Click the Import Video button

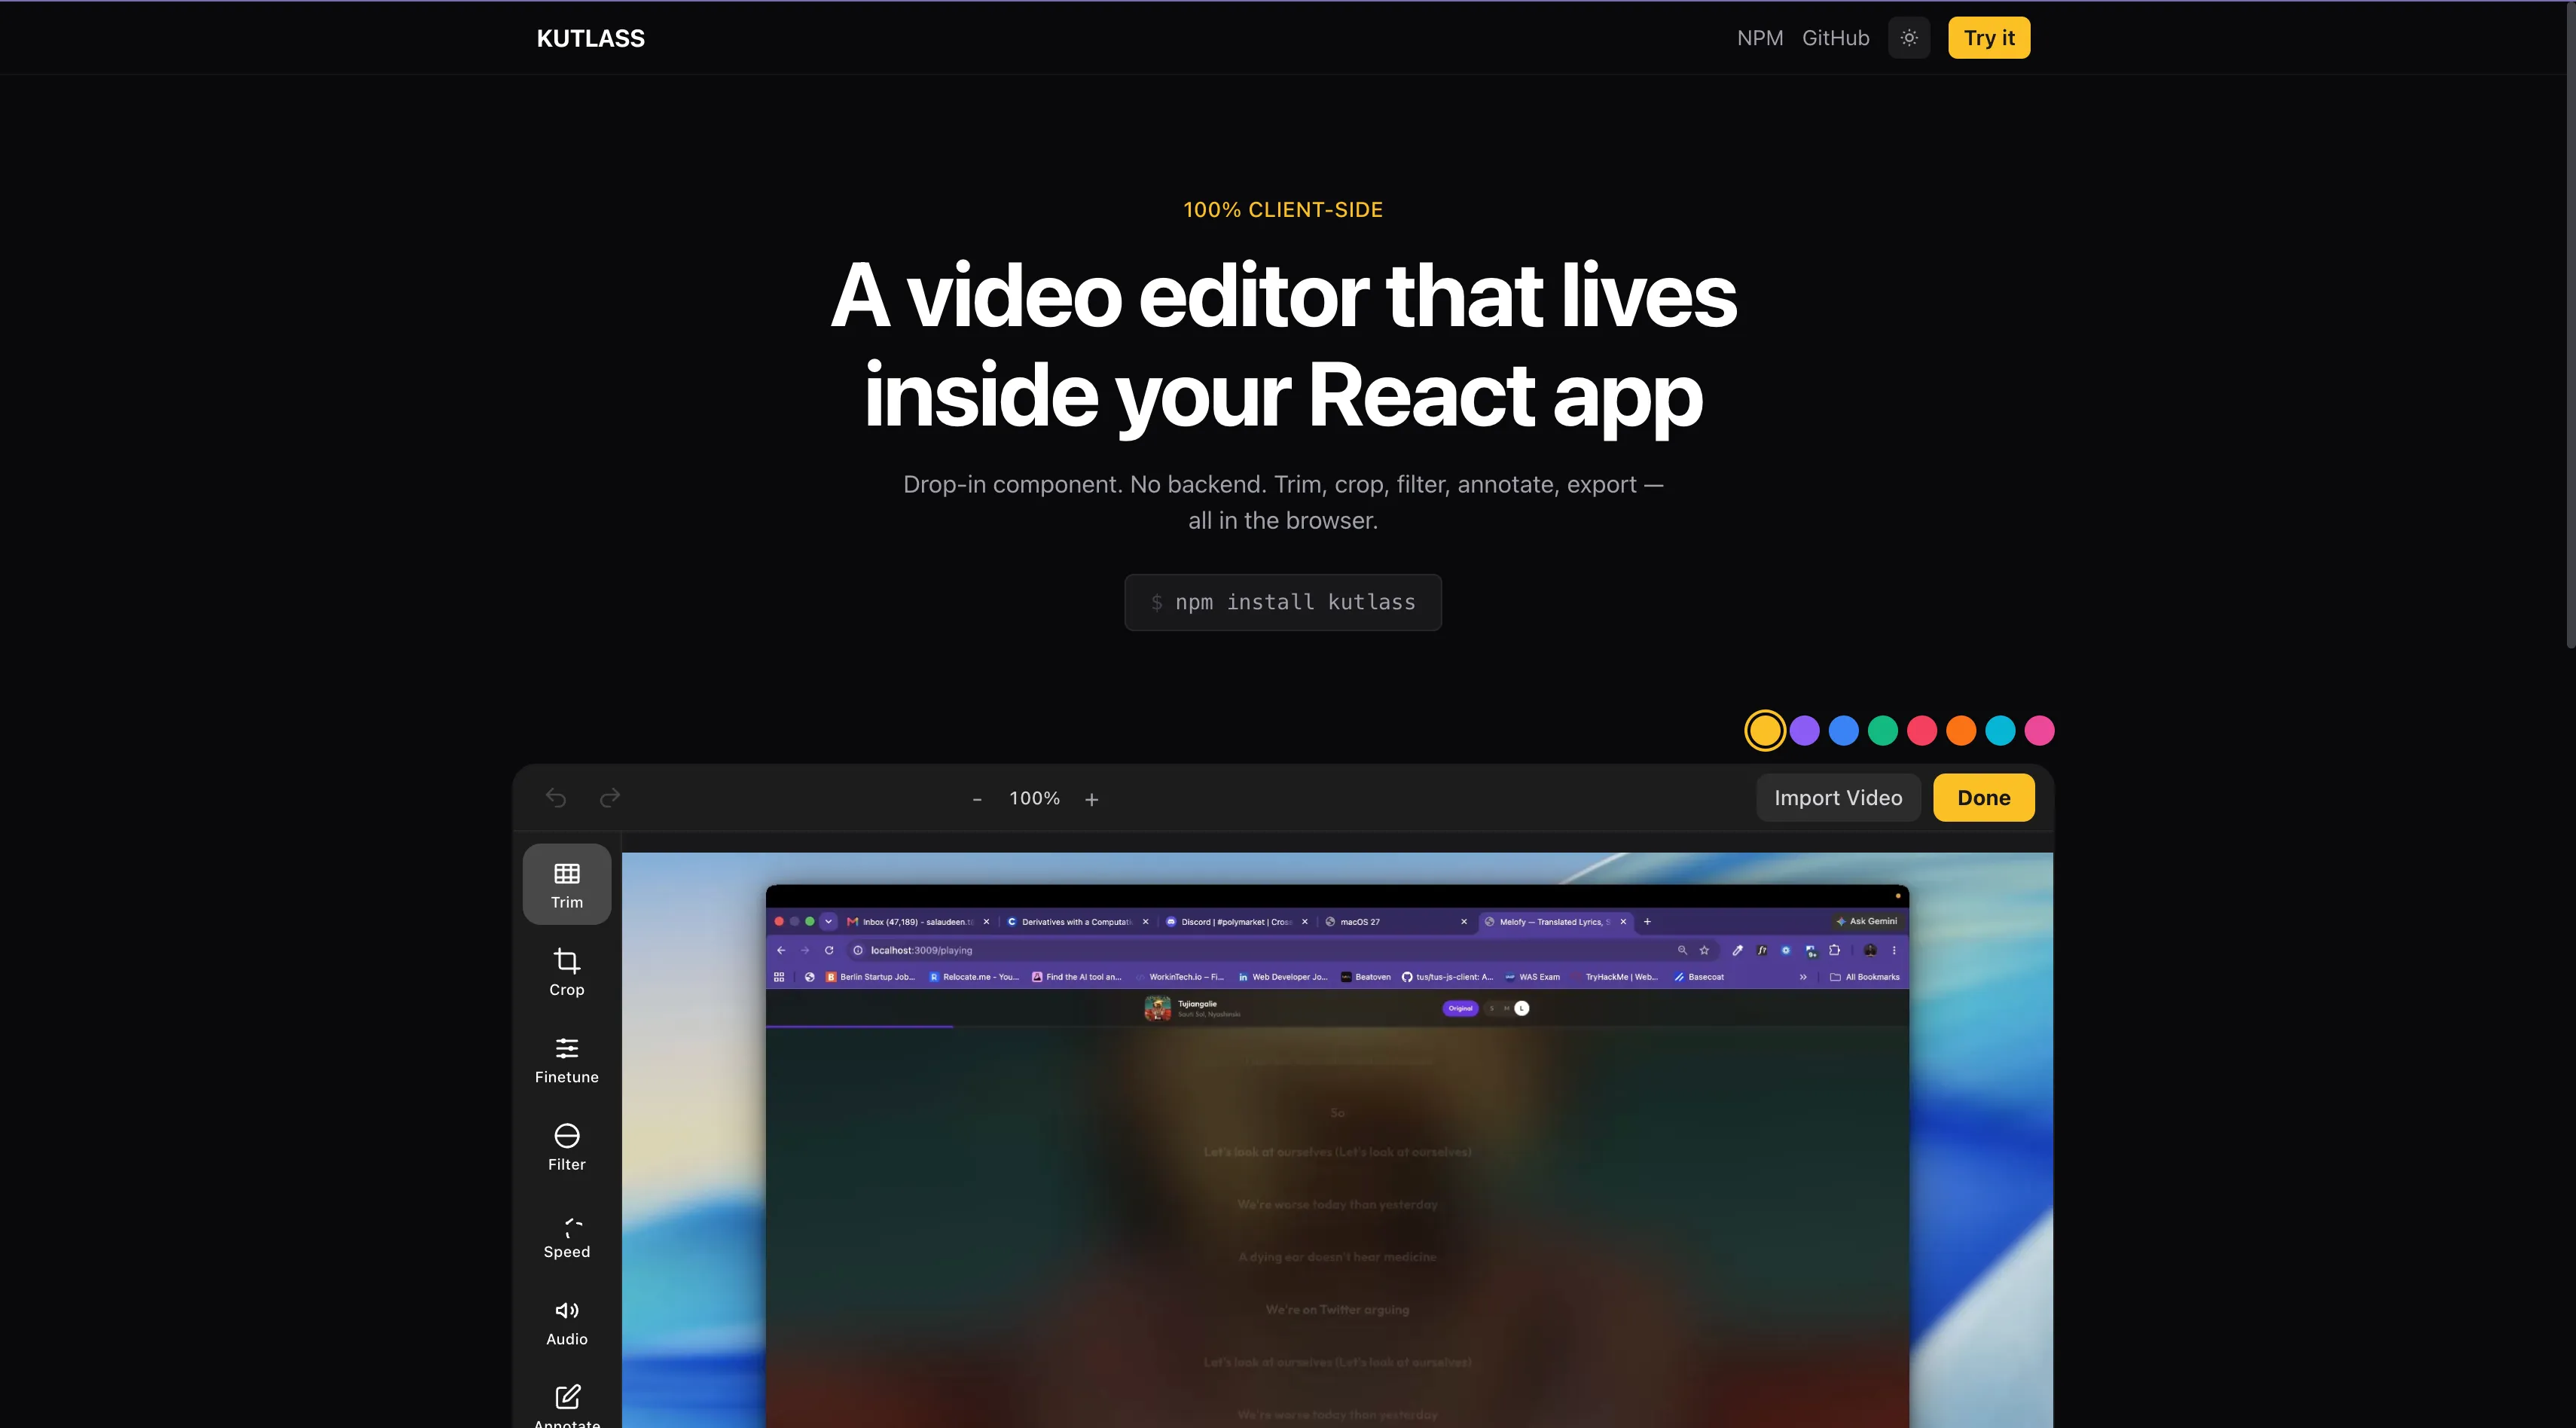point(1838,798)
